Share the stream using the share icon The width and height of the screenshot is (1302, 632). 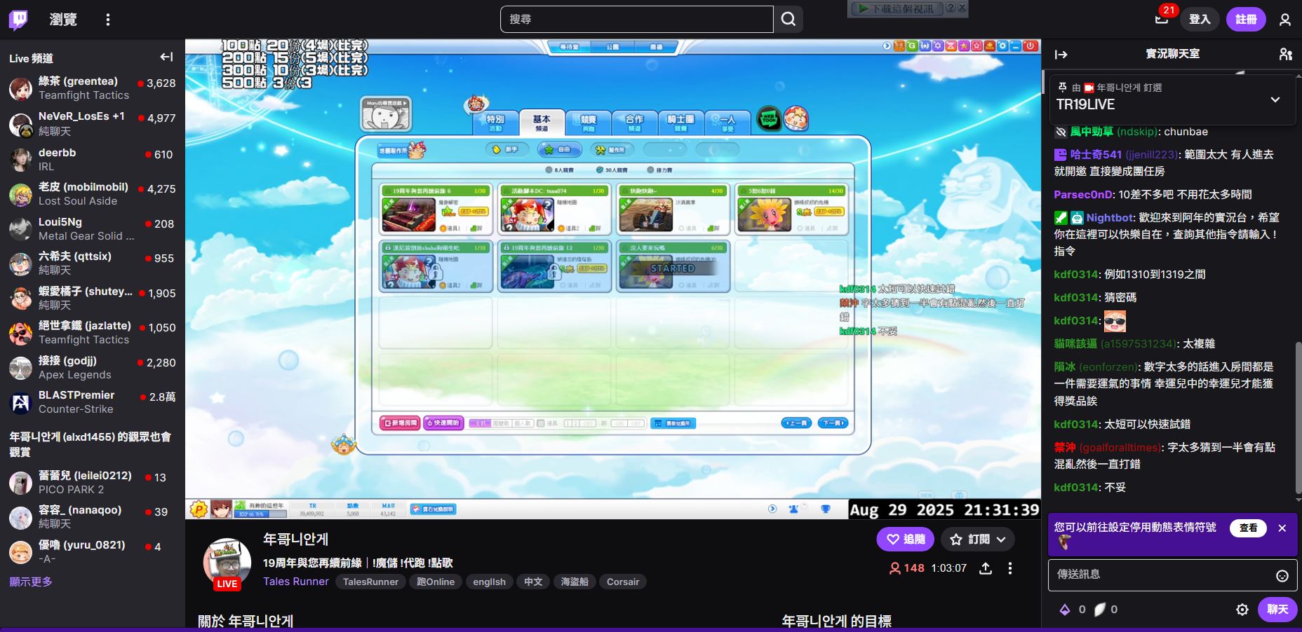coord(986,568)
